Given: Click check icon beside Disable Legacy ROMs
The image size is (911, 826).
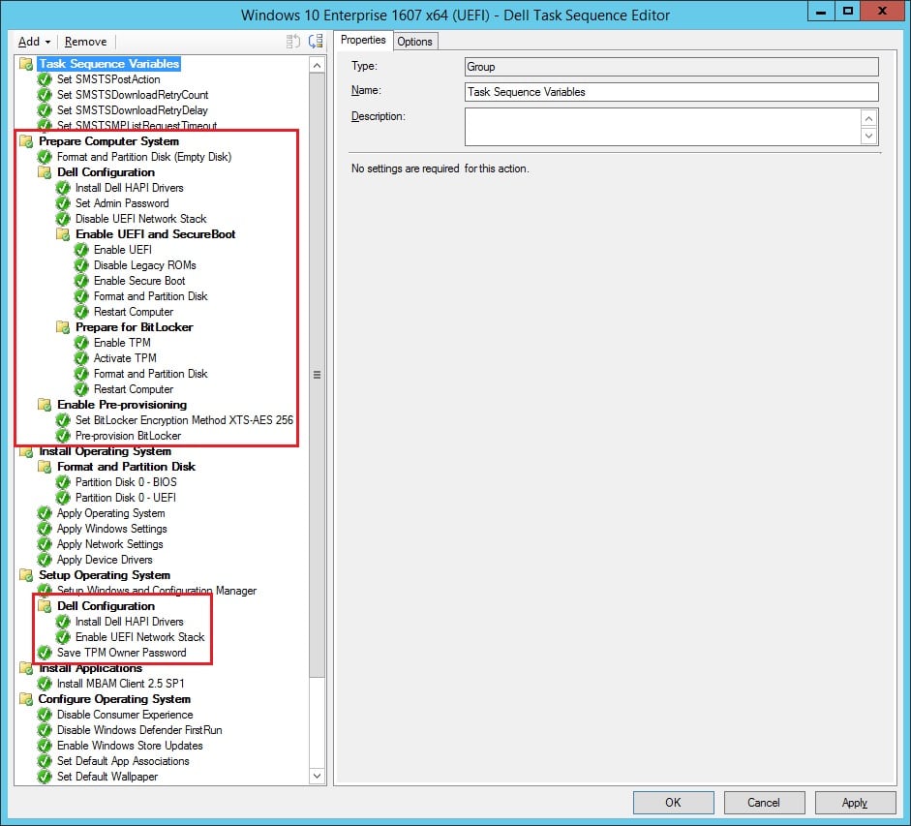Looking at the screenshot, I should tap(81, 265).
